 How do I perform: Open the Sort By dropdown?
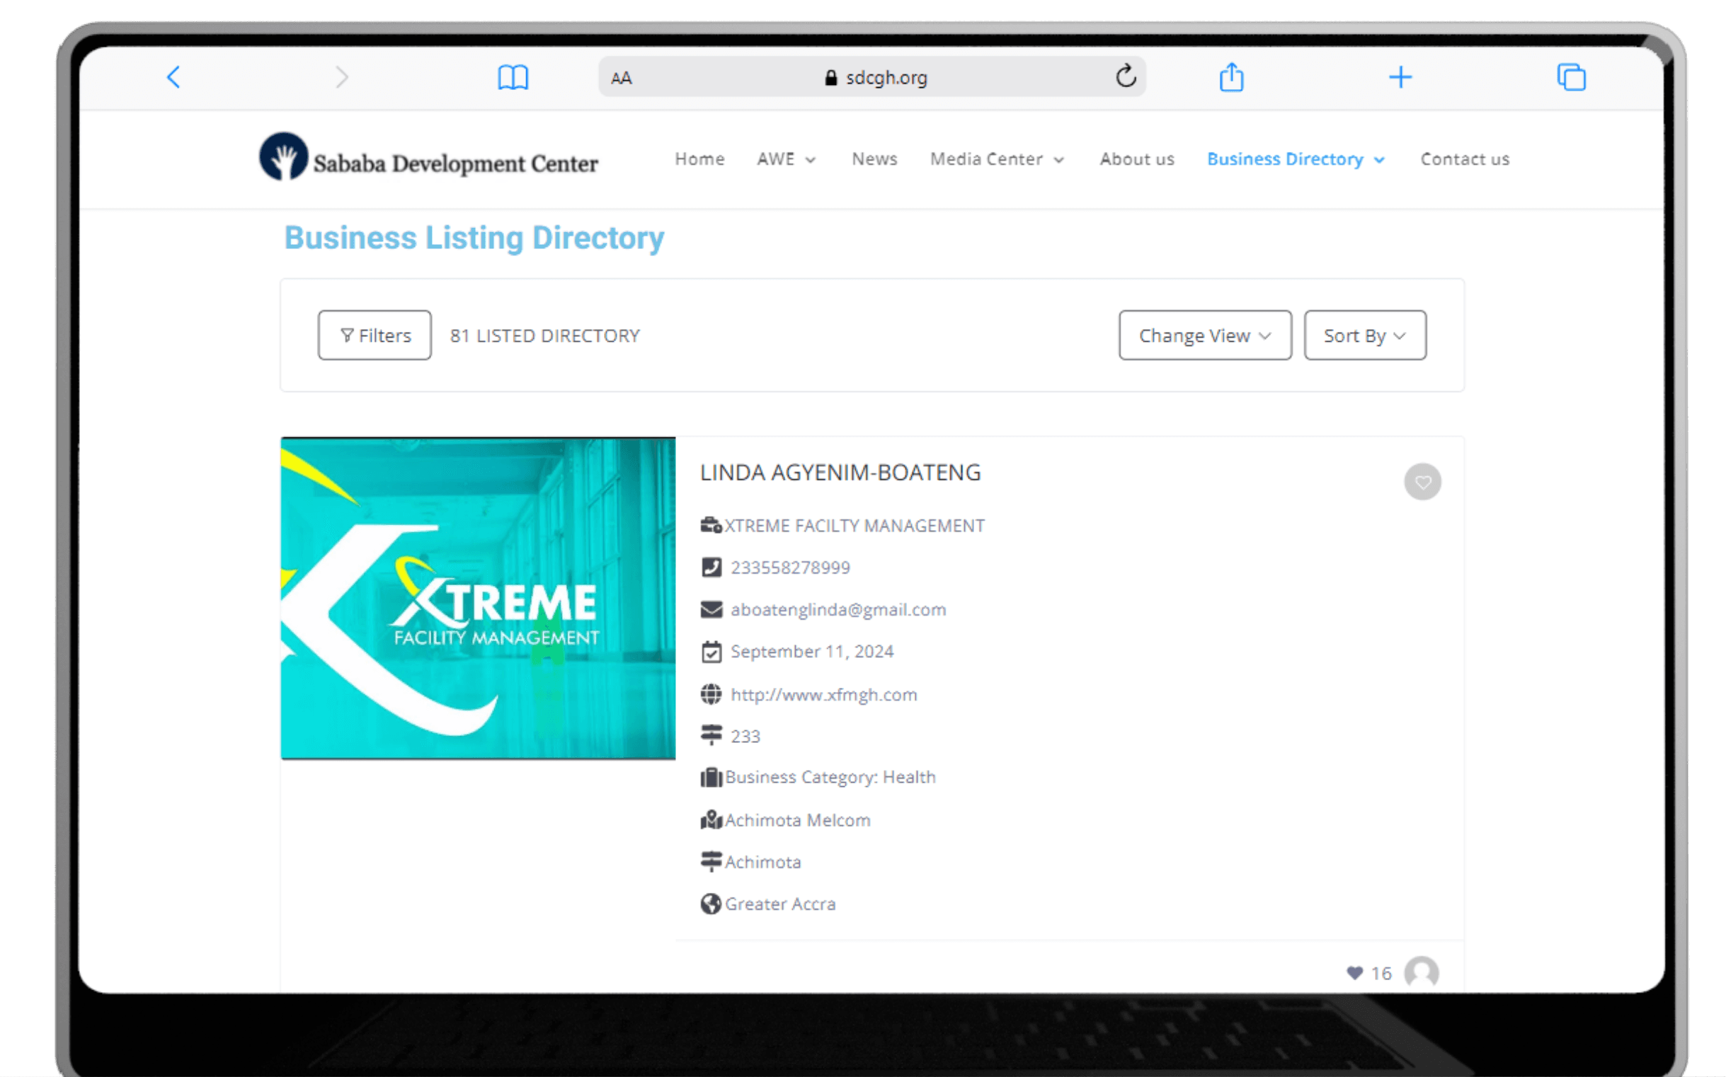[x=1366, y=335]
